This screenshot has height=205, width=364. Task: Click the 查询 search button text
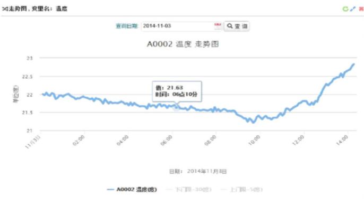[241, 26]
